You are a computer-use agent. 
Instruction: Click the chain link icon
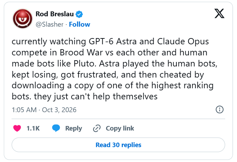[x=97, y=128]
